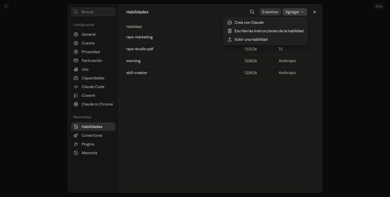Click the Facturación card icon
Screen dimensions: 390x197
click(76, 61)
